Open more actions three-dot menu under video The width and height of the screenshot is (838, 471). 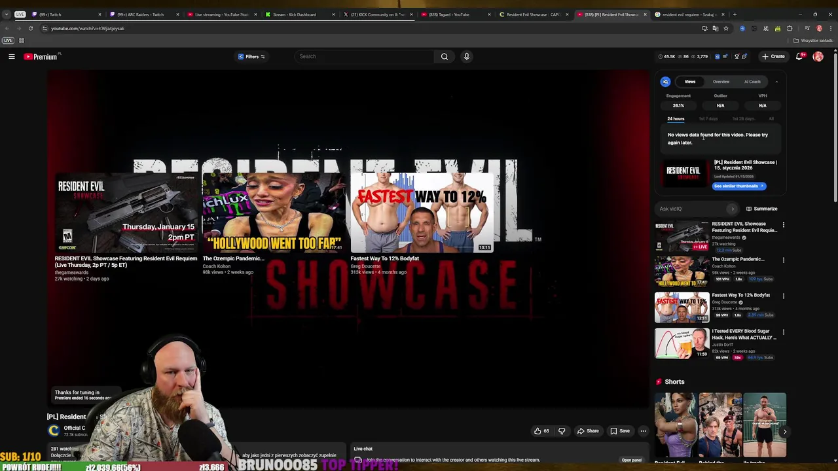pyautogui.click(x=644, y=431)
